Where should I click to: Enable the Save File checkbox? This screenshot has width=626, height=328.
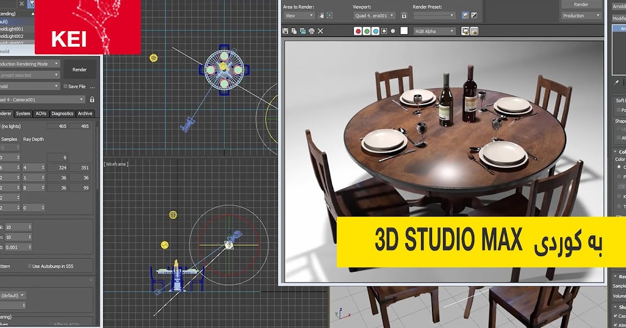pos(65,86)
